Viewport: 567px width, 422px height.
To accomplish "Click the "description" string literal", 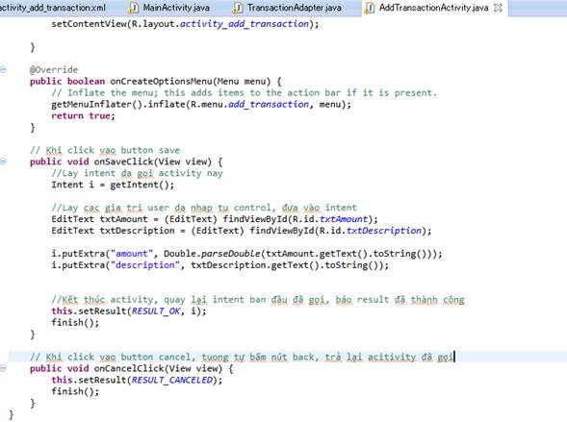I will [x=145, y=265].
